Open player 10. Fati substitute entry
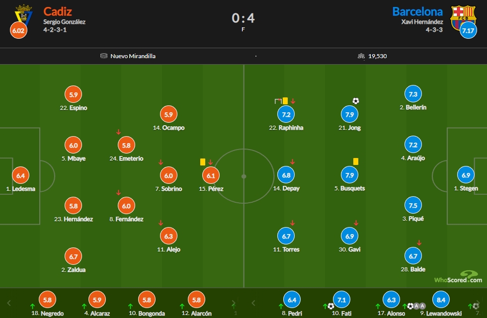Image resolution: width=487 pixels, height=318 pixels. pyautogui.click(x=341, y=304)
